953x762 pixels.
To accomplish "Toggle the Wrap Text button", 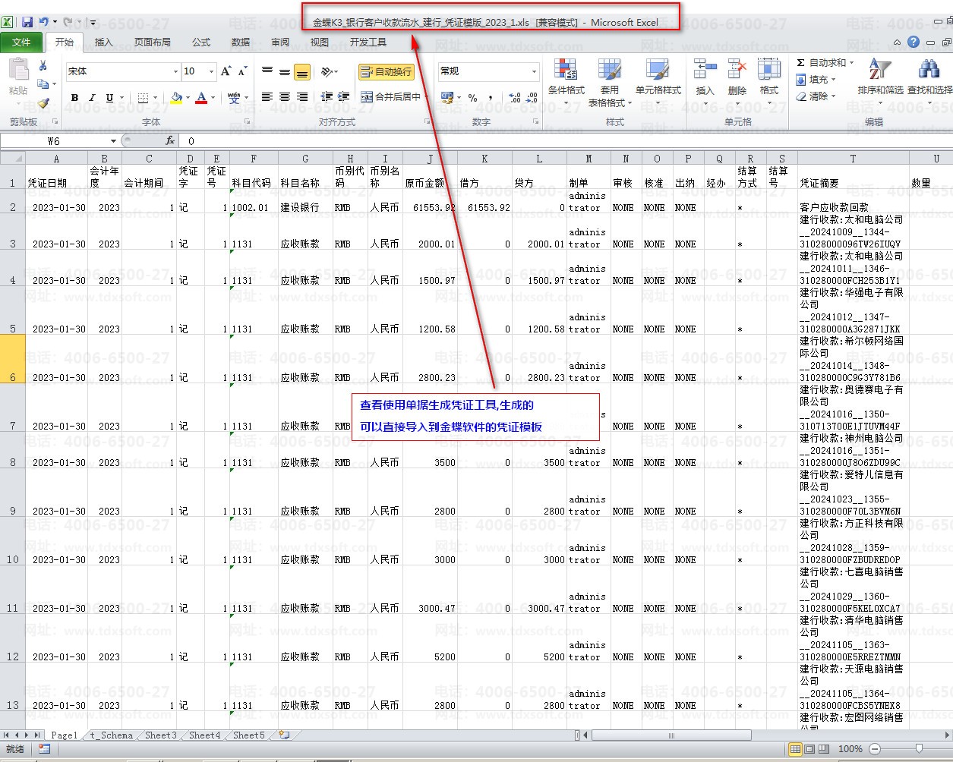I will pos(387,72).
